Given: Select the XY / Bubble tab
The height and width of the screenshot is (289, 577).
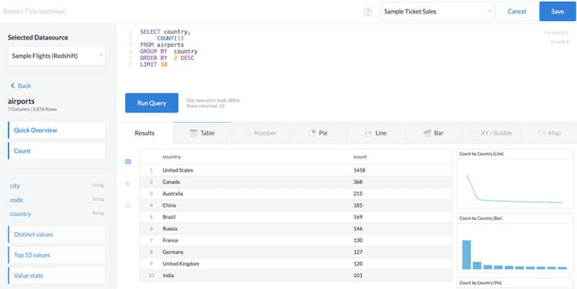Looking at the screenshot, I should pos(492,133).
